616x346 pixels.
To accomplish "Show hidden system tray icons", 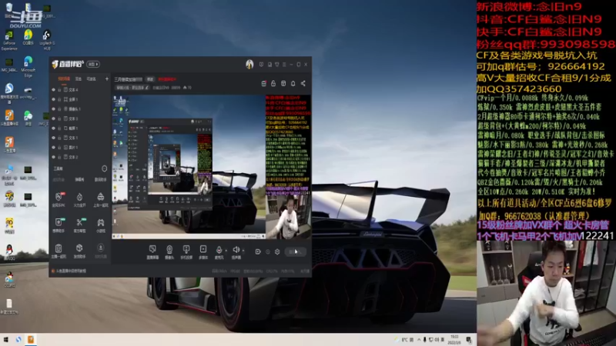I will (x=419, y=340).
